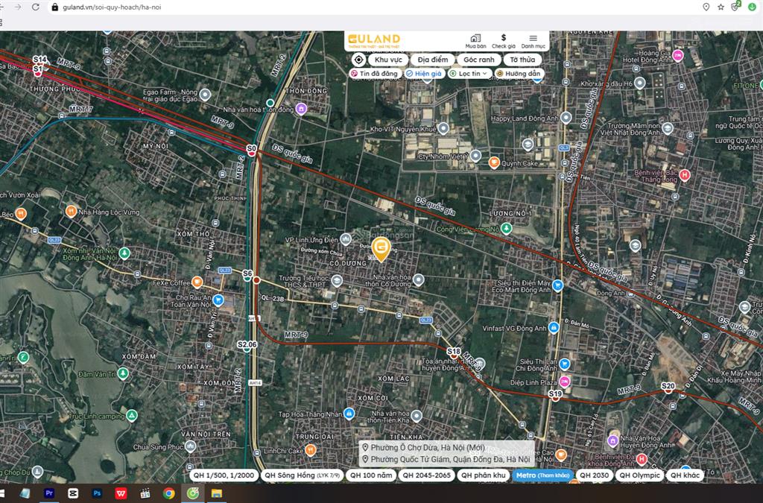Click the FeXe Coffee restaurant marker
Screen dimensions: 763x503
pos(197,282)
